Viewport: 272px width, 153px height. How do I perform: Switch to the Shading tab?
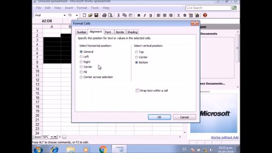click(132, 32)
